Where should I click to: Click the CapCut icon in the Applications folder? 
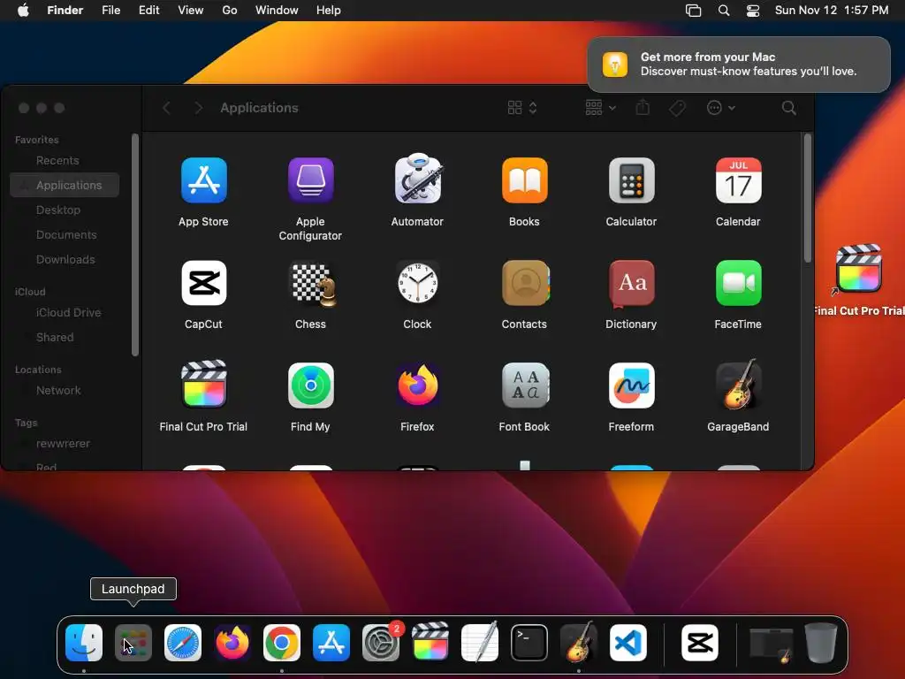pos(204,283)
